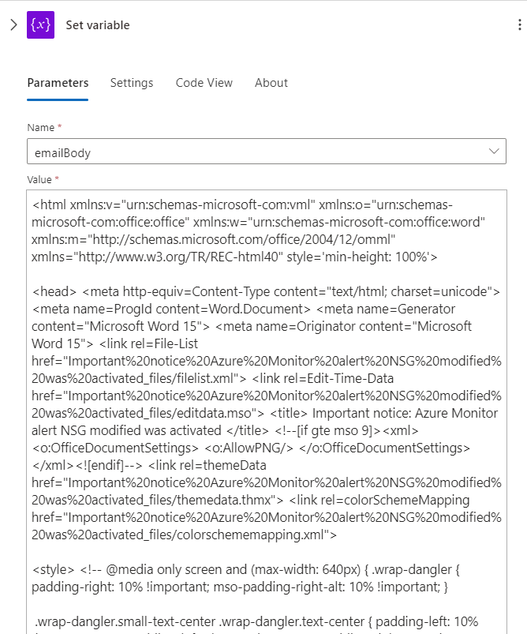Click the Value field label
The image size is (527, 634).
pyautogui.click(x=42, y=180)
